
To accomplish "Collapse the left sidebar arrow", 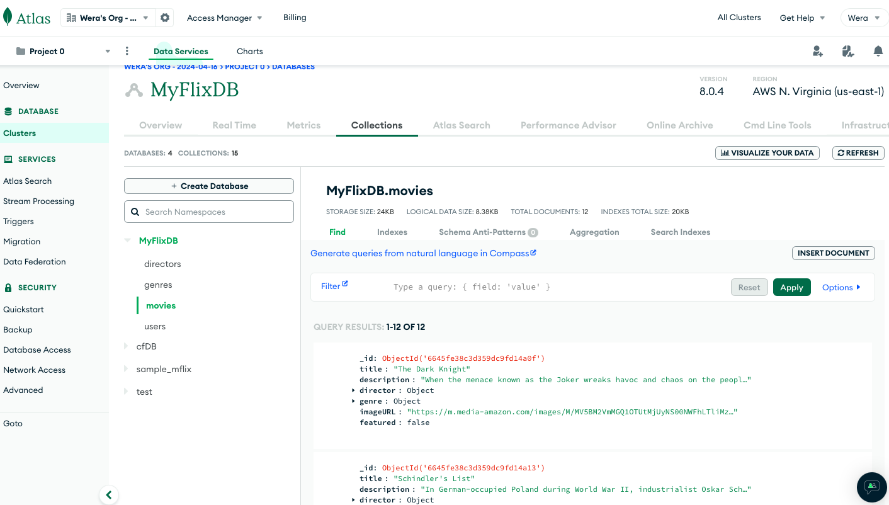I will 109,495.
